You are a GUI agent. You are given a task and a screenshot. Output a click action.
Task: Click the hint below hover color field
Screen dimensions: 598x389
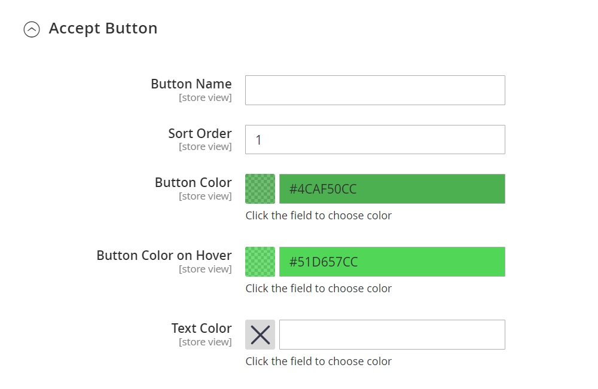click(318, 288)
